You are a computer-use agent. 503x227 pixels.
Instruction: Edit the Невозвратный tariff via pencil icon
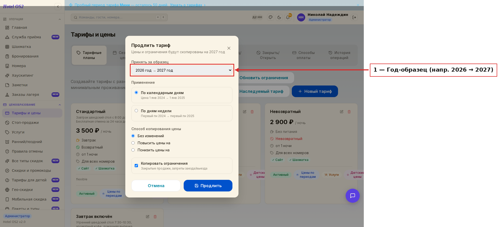click(342, 112)
